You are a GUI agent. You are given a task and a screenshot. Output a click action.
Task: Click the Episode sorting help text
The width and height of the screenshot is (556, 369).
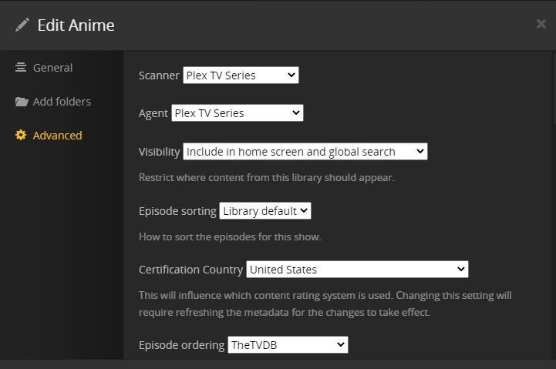(x=230, y=236)
